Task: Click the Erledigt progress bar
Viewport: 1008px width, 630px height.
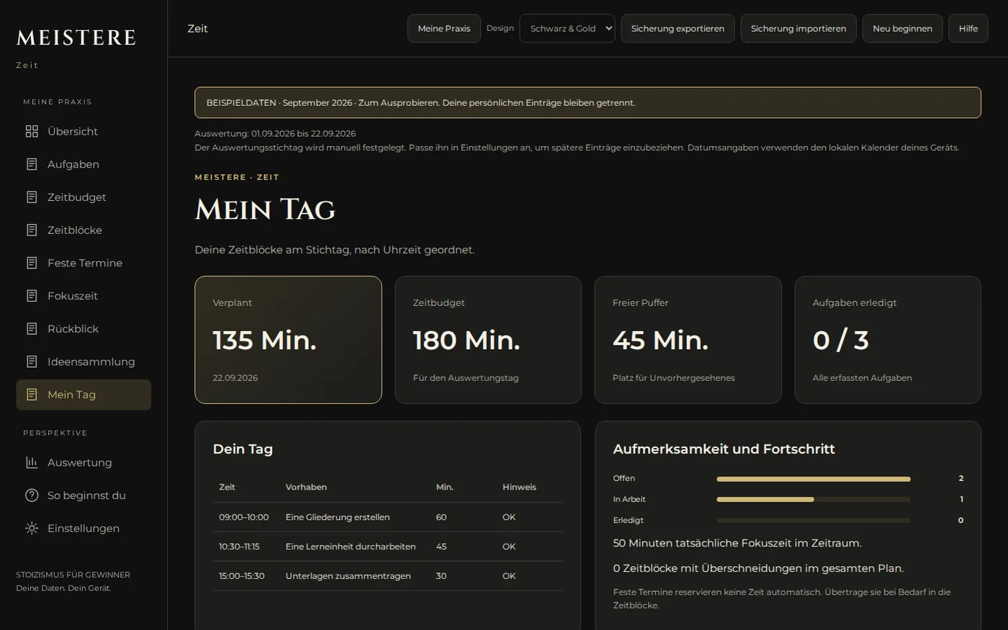Action: [814, 521]
